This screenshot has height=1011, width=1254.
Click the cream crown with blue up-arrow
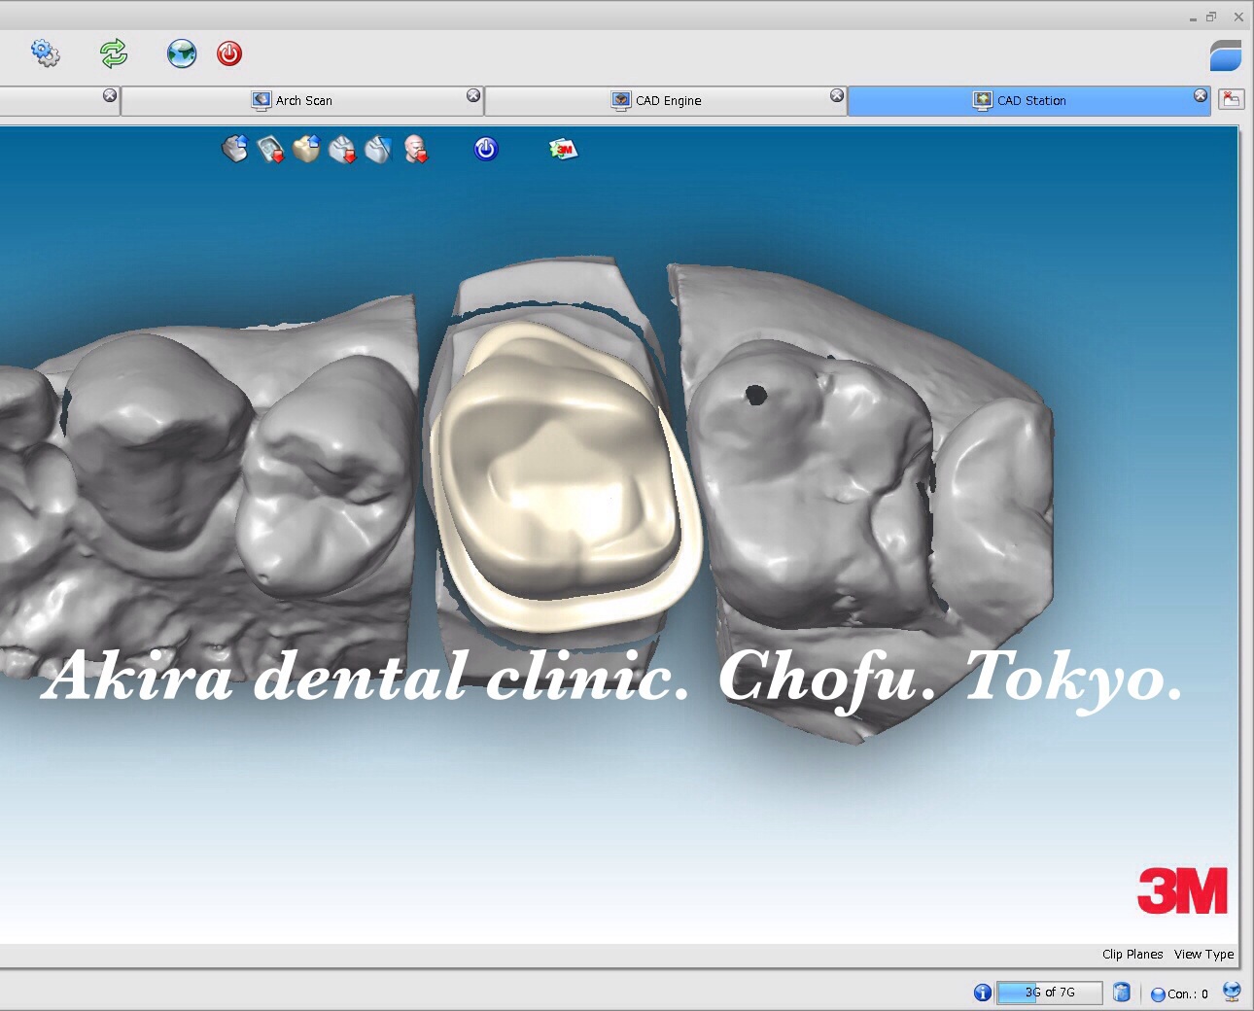pyautogui.click(x=306, y=149)
